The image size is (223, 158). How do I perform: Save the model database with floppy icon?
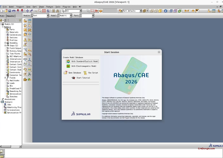coord(10,11)
